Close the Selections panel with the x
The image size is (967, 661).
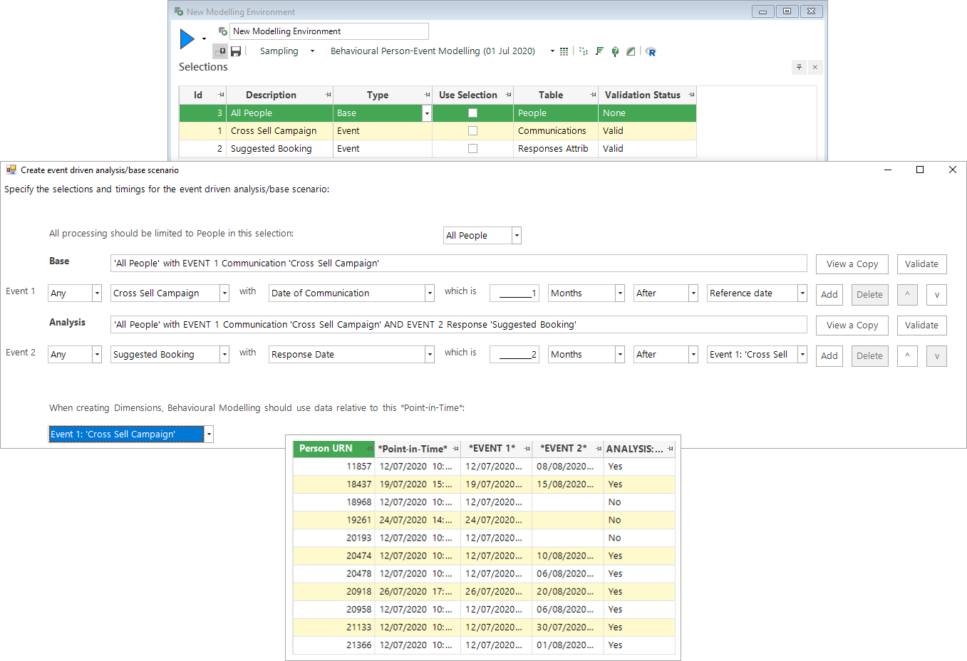coord(815,67)
